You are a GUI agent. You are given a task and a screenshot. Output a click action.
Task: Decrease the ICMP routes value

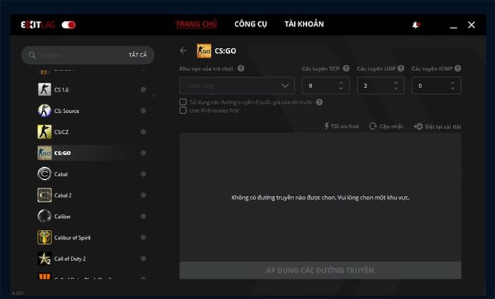453,88
